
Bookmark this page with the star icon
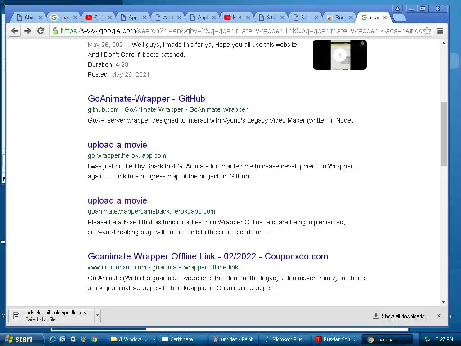click(x=427, y=31)
